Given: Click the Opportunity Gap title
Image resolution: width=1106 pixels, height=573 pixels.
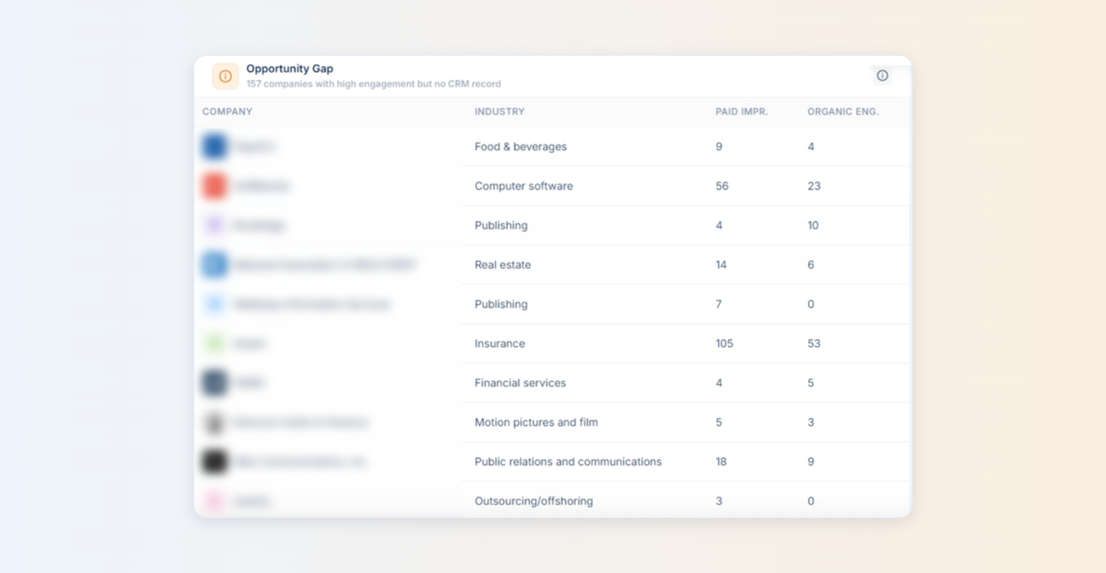Looking at the screenshot, I should pos(289,69).
